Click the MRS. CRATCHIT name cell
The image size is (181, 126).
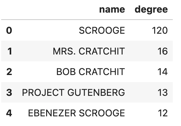pos(89,51)
